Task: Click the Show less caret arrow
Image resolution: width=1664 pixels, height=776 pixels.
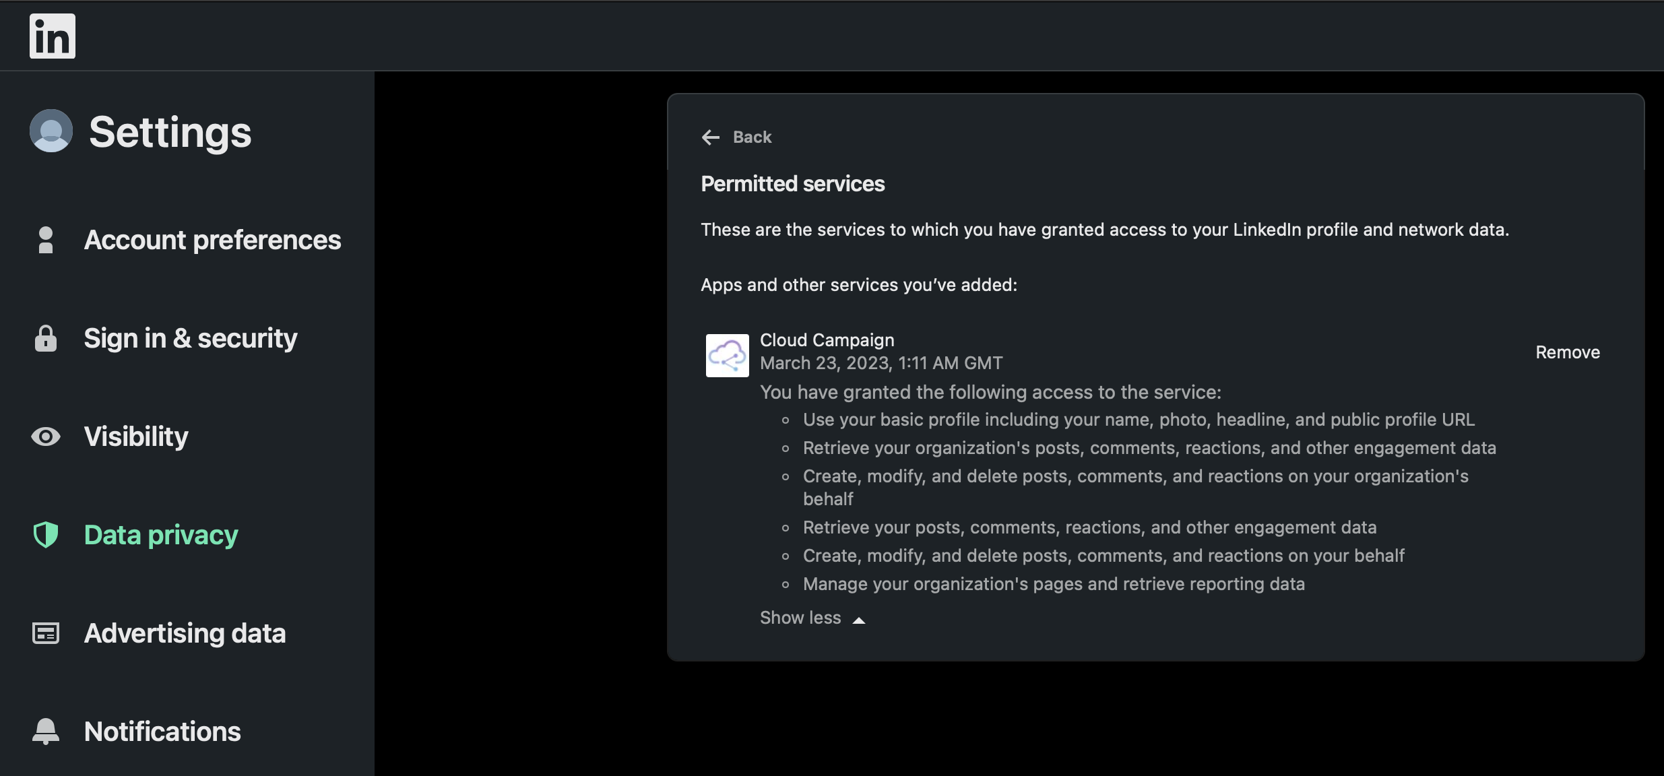Action: pos(859,620)
